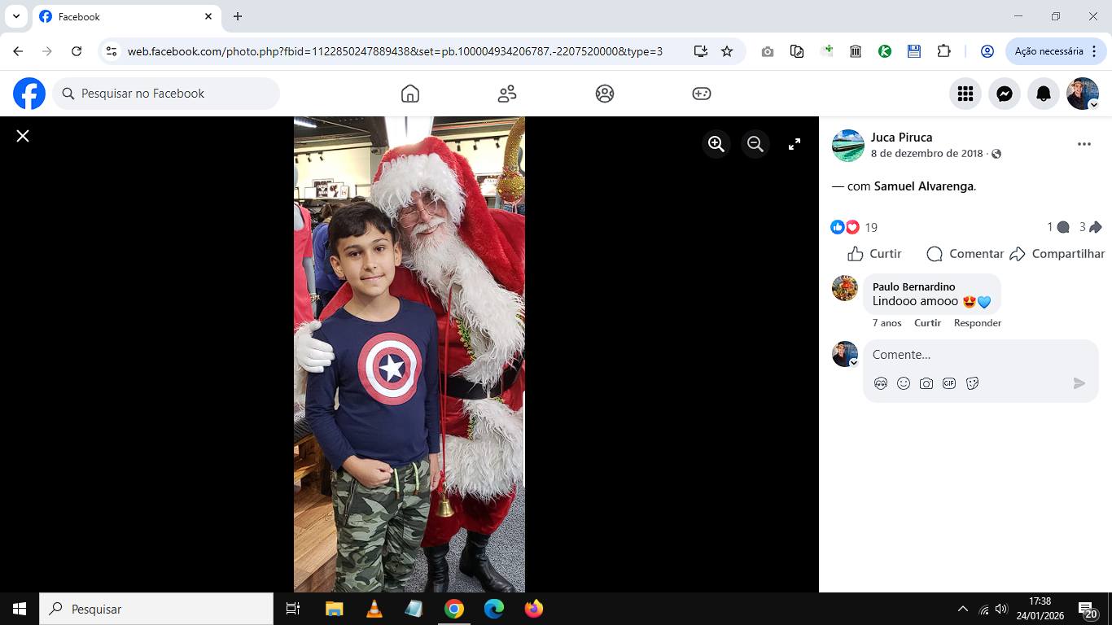1112x625 pixels.
Task: Open the Friends tab icon
Action: [507, 94]
